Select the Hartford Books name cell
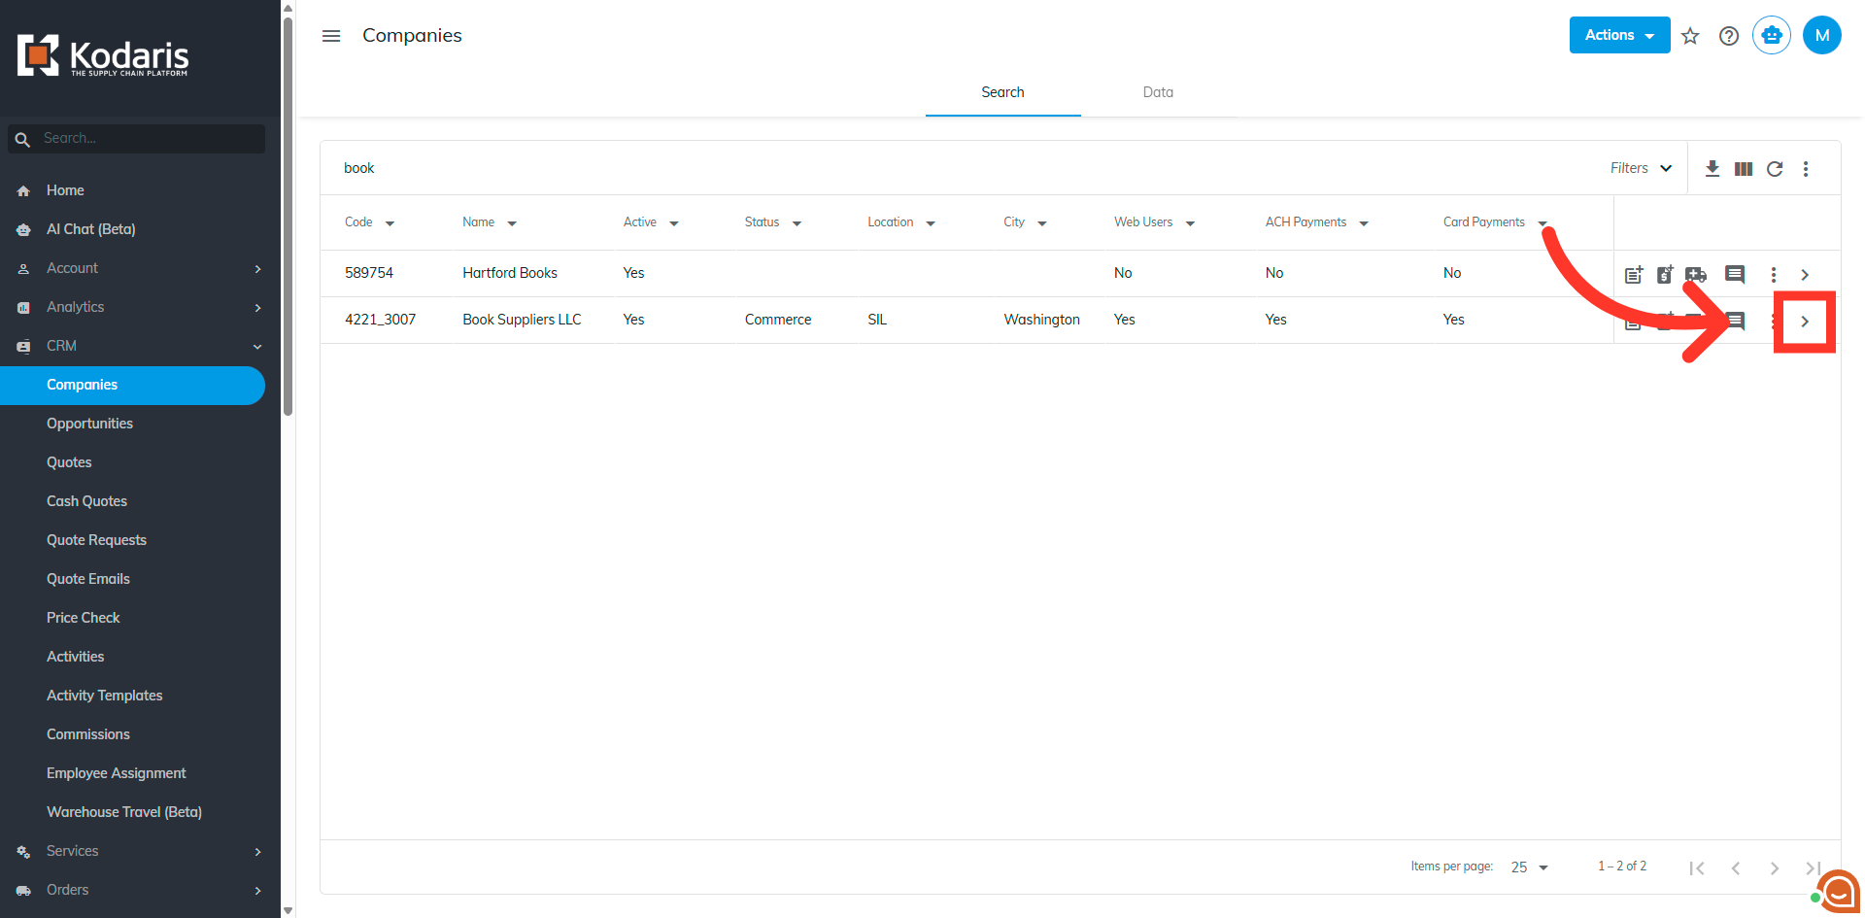Viewport: 1865px width, 918px height. click(x=510, y=273)
